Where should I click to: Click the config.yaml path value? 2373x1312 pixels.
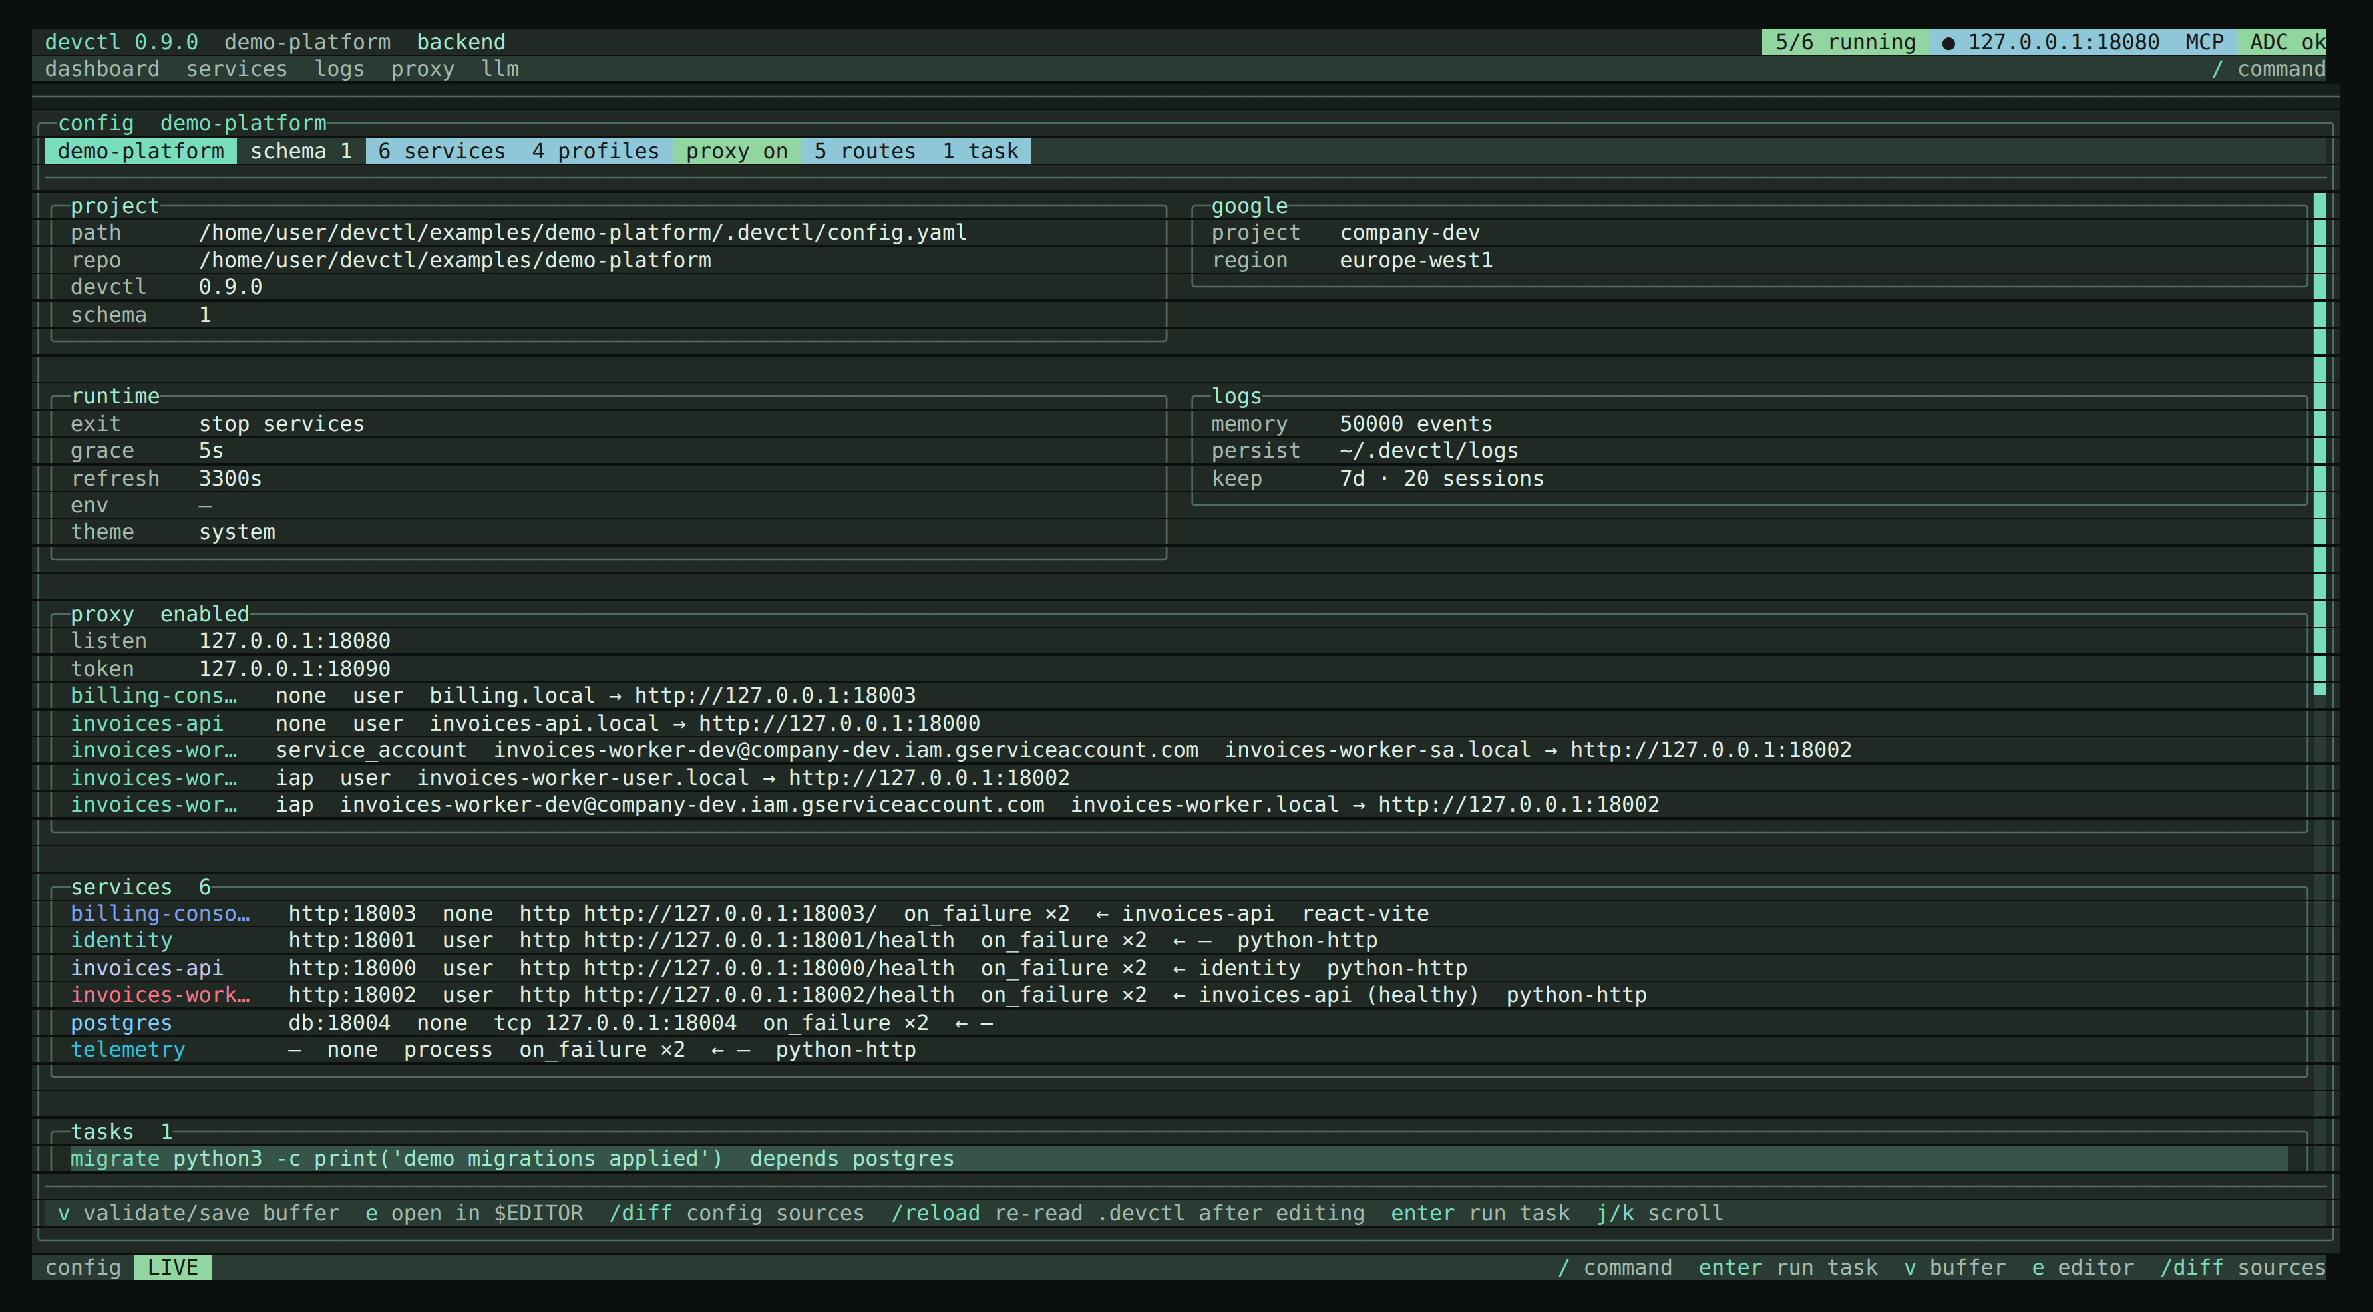[583, 232]
